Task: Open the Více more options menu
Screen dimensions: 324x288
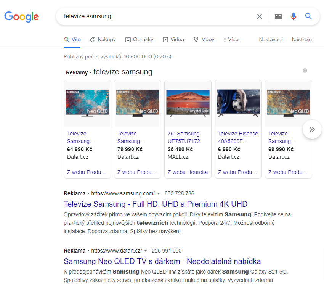Action: tap(231, 39)
